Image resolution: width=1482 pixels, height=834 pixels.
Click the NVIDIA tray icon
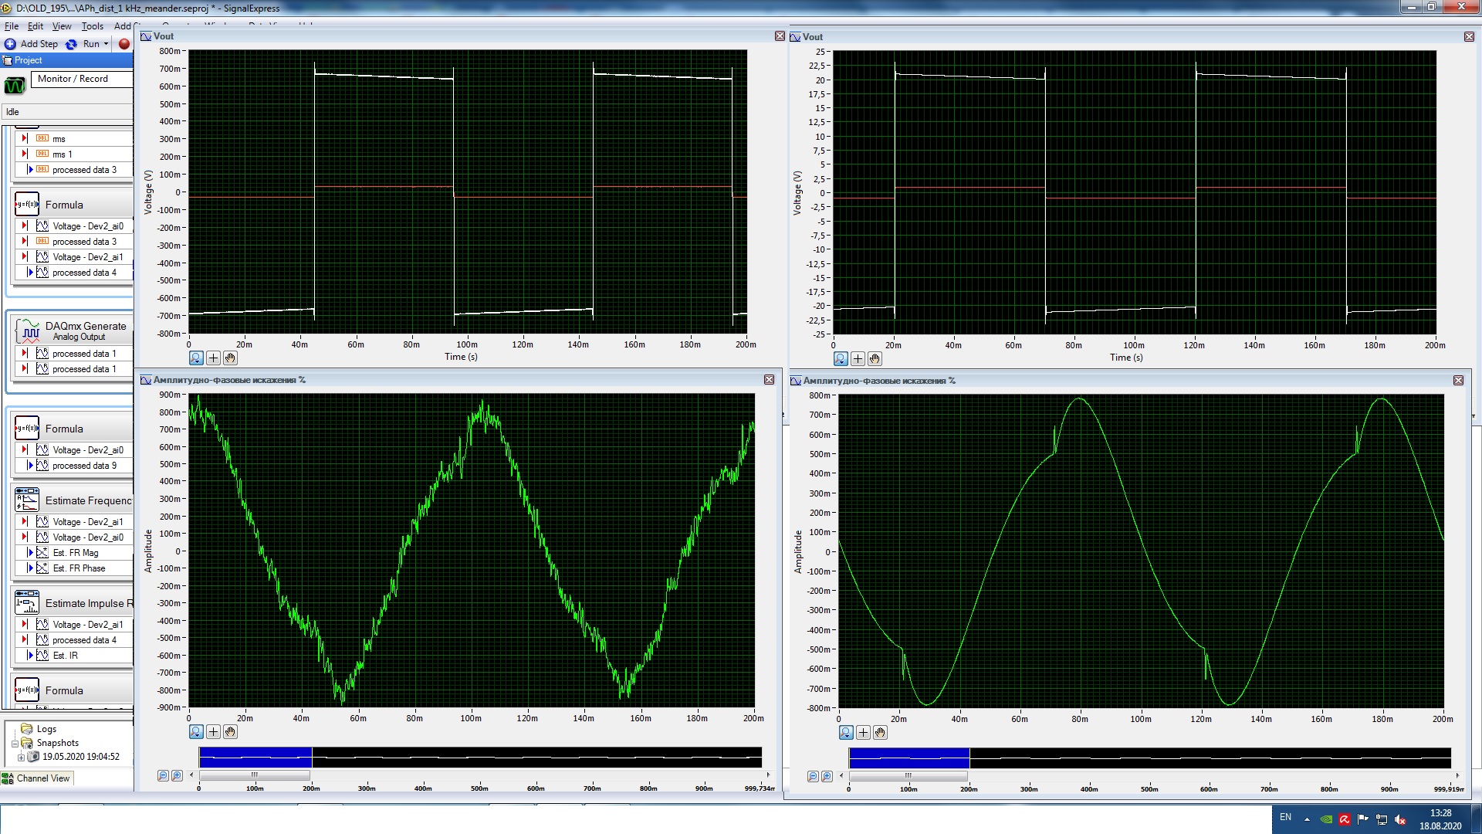point(1325,819)
